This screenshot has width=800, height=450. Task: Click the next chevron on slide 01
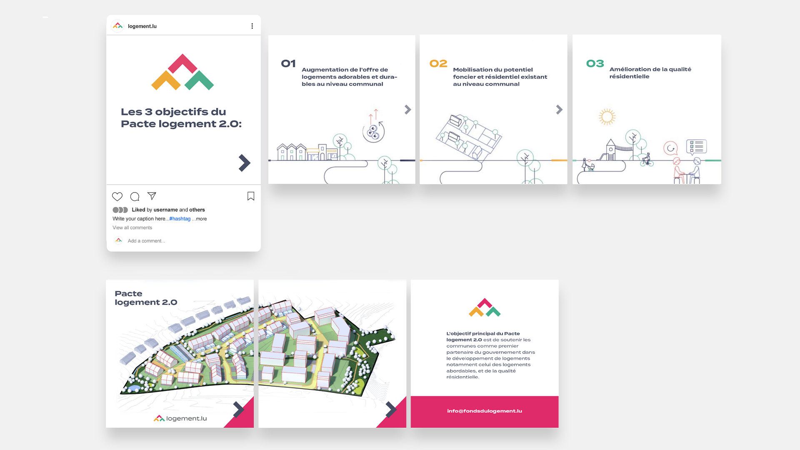[408, 110]
